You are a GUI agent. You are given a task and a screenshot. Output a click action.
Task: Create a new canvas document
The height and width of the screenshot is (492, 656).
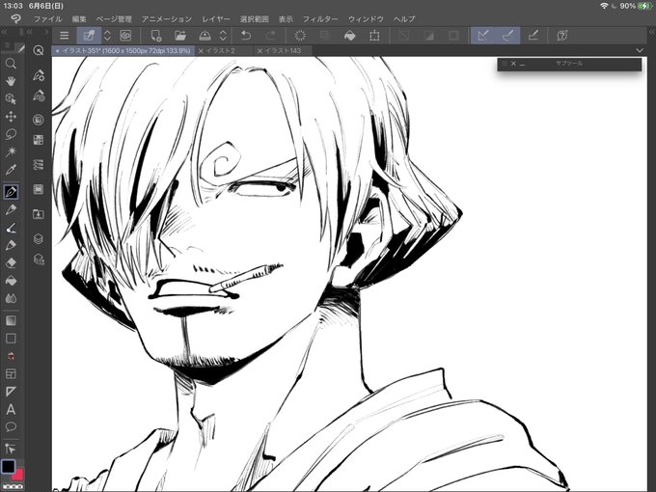pyautogui.click(x=156, y=36)
